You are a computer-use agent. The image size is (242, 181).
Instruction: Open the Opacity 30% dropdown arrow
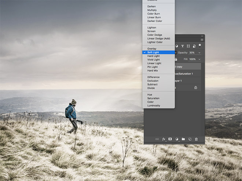(199, 53)
